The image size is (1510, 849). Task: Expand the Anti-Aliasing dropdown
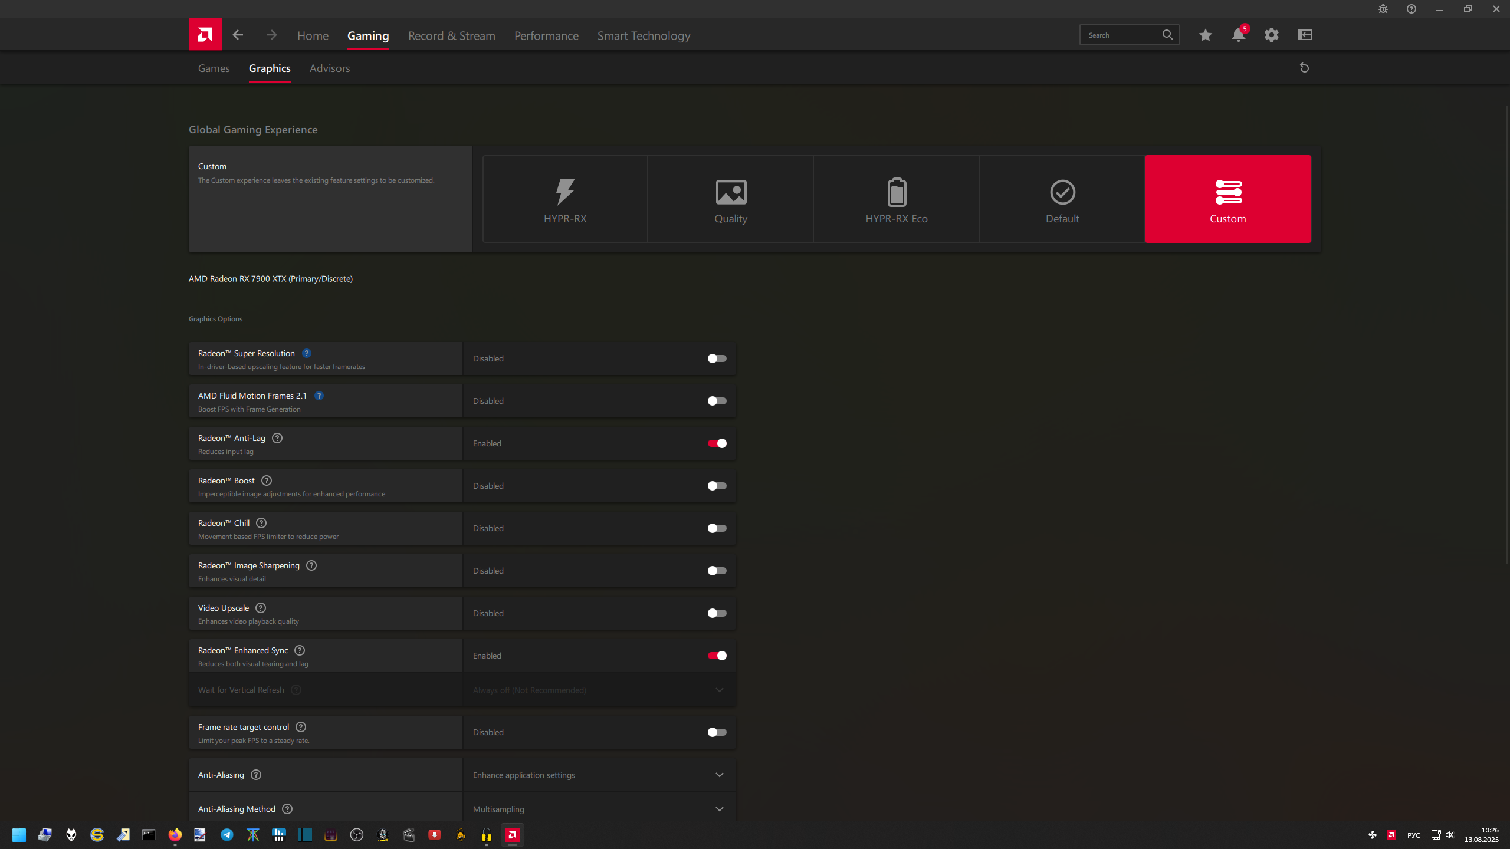coord(719,775)
